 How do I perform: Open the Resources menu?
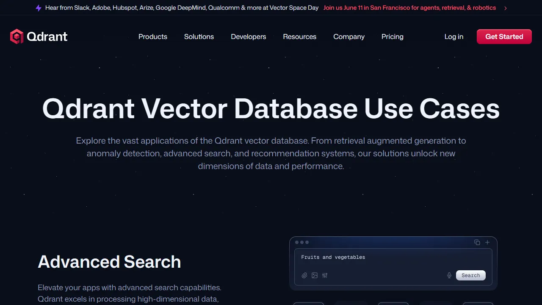tap(300, 36)
